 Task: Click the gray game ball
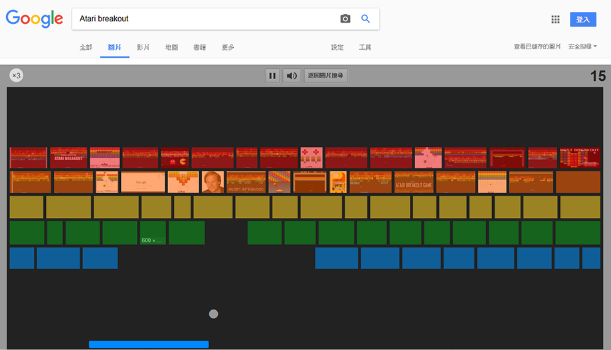[x=214, y=313]
